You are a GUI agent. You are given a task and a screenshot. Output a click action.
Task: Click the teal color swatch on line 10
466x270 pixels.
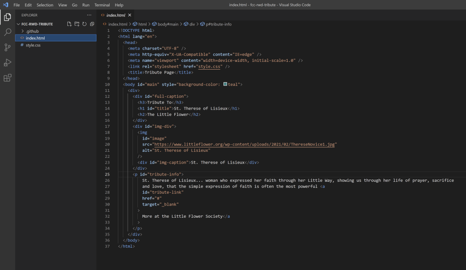(x=225, y=84)
